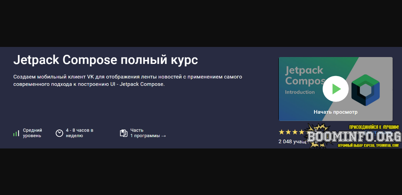
Task: Click the Jetpack Compose hexagon logo
Action: [x=366, y=90]
